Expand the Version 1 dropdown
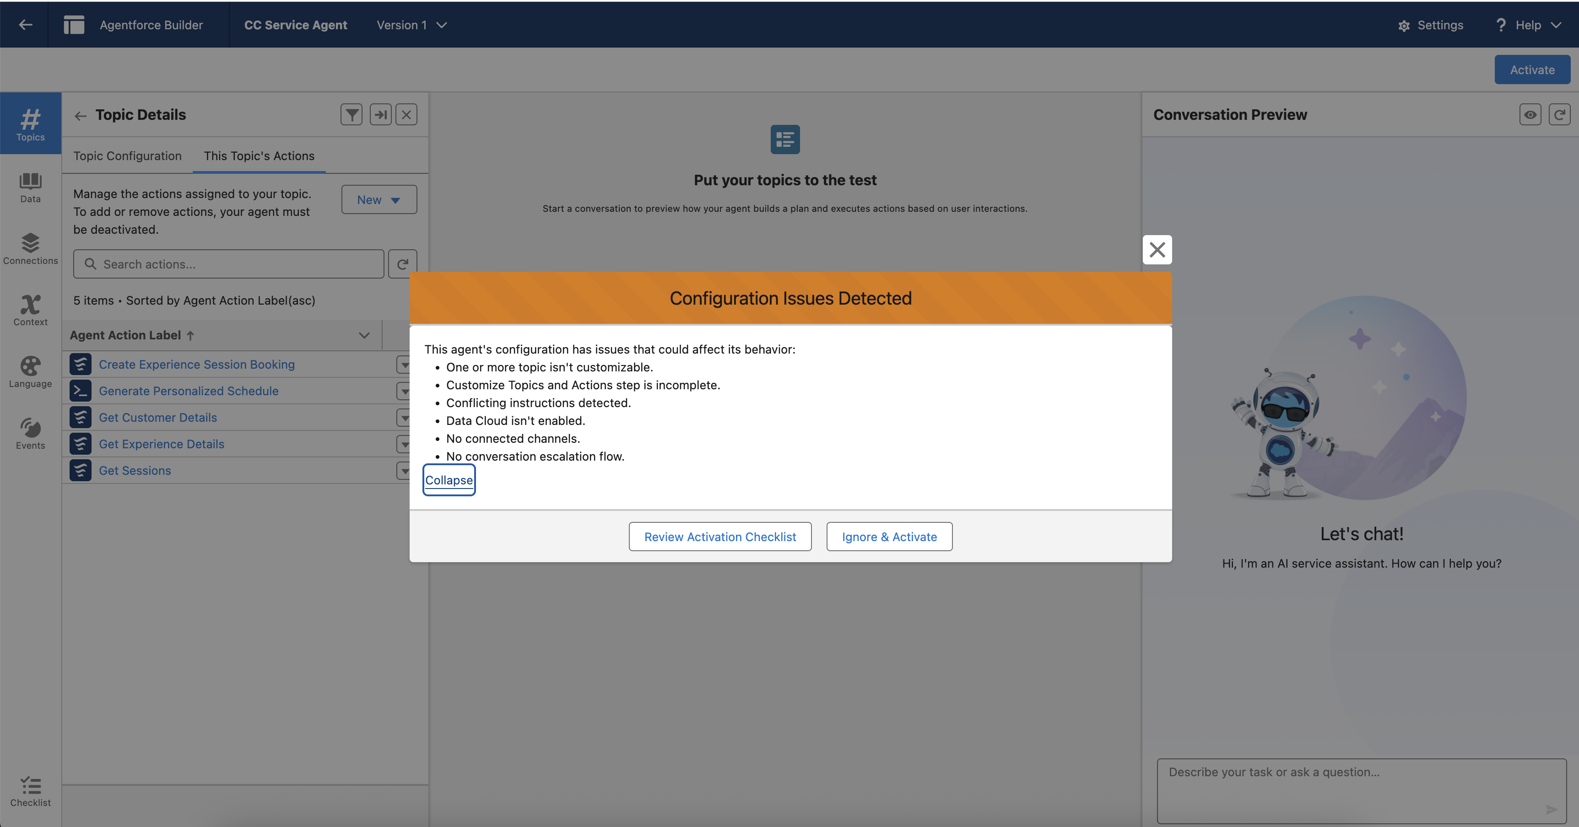1579x827 pixels. click(412, 25)
